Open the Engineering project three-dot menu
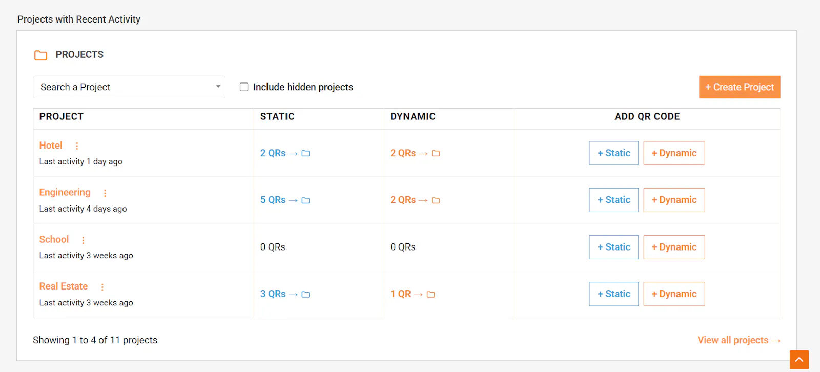The width and height of the screenshot is (820, 372). click(x=105, y=193)
